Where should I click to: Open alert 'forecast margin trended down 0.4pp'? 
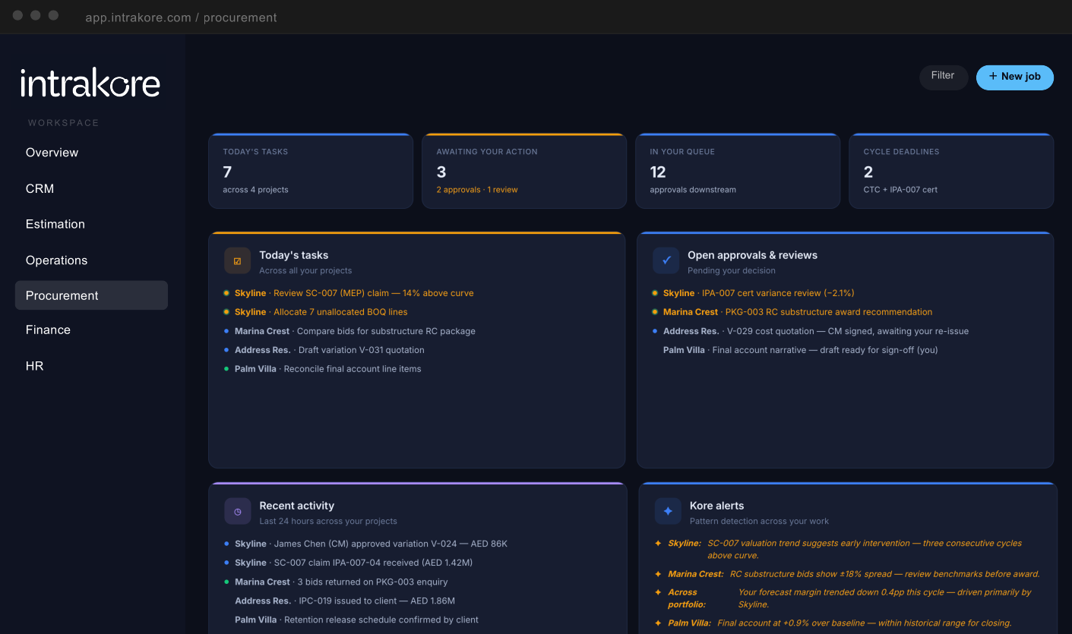click(x=884, y=598)
